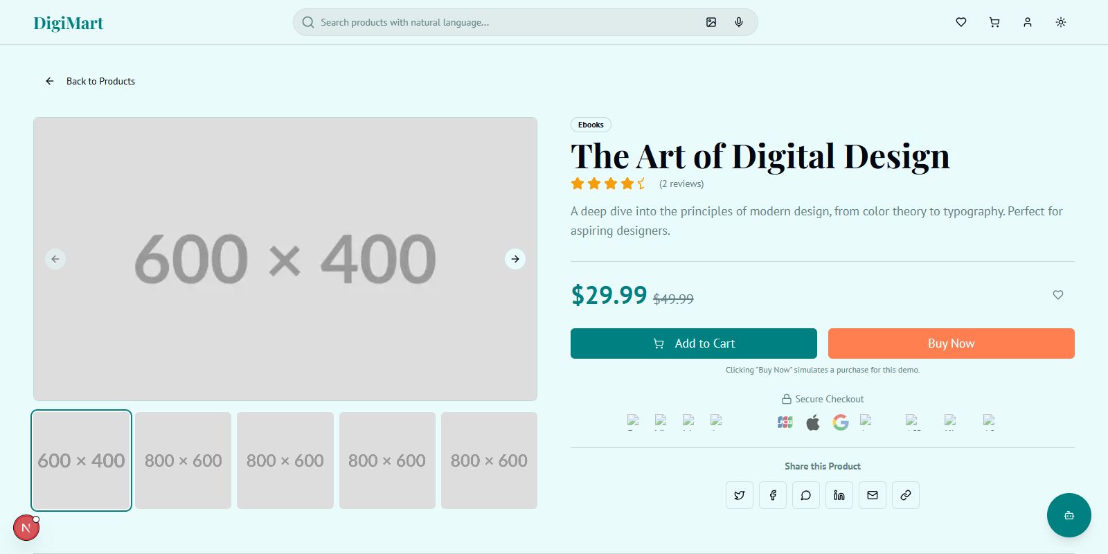Select the second 800 × 600 thumbnail
1108x554 pixels.
click(x=285, y=461)
